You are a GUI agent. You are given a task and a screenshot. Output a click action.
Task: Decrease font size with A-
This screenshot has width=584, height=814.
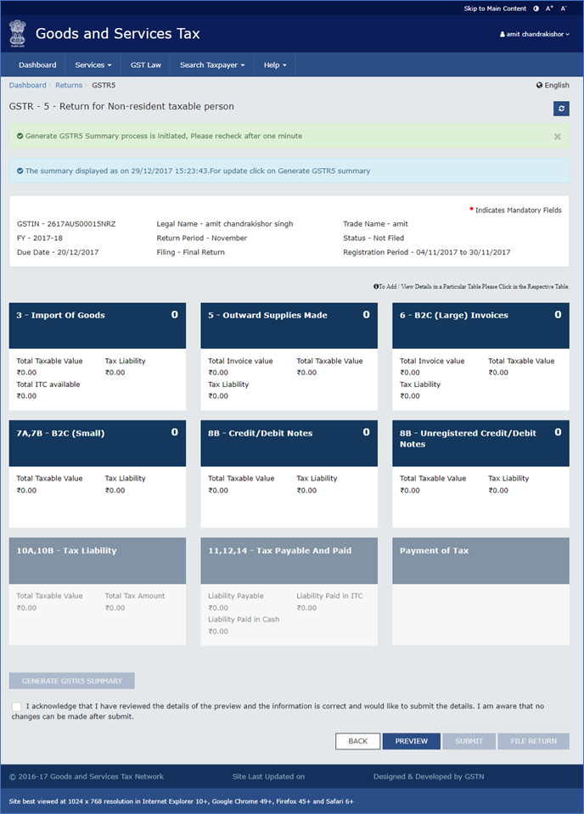pyautogui.click(x=564, y=8)
